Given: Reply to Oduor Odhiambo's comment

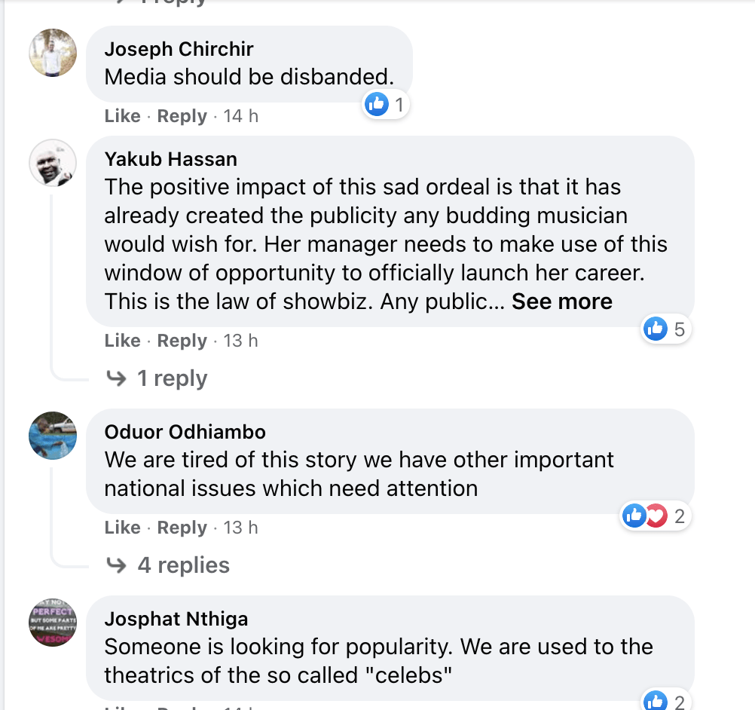Looking at the screenshot, I should click(182, 528).
